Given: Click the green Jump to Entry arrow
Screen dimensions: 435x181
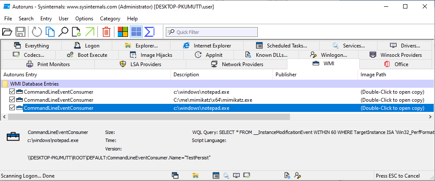Looking at the screenshot, I should 90,32.
